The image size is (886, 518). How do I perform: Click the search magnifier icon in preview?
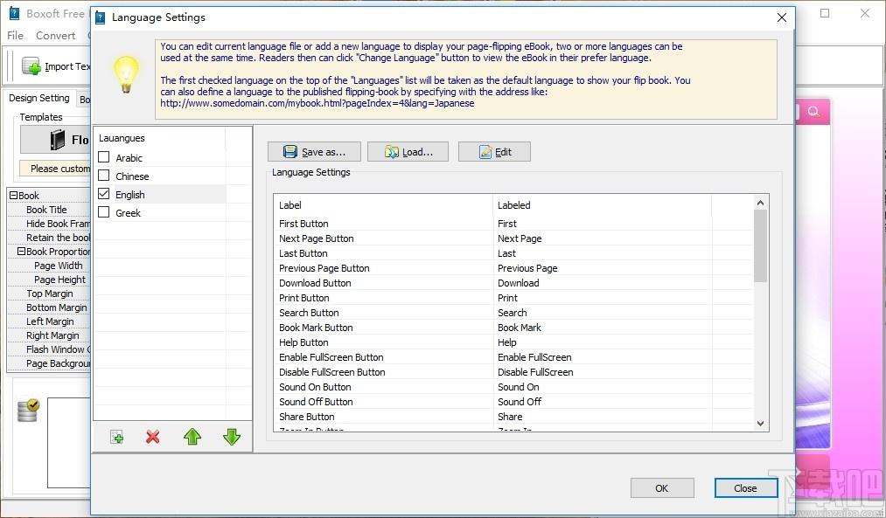(x=813, y=111)
